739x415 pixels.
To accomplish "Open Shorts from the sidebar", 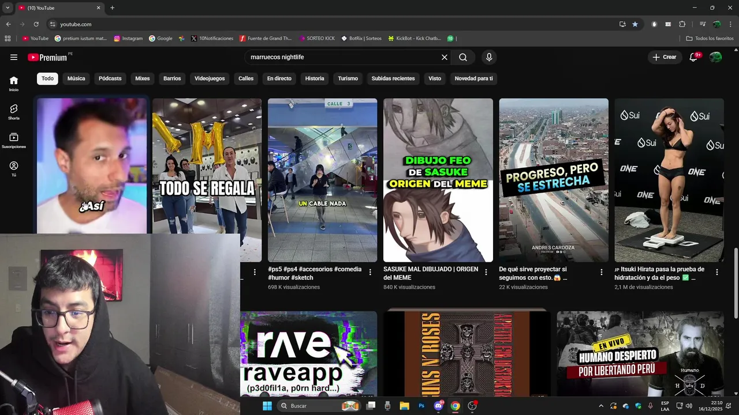I will [x=14, y=112].
